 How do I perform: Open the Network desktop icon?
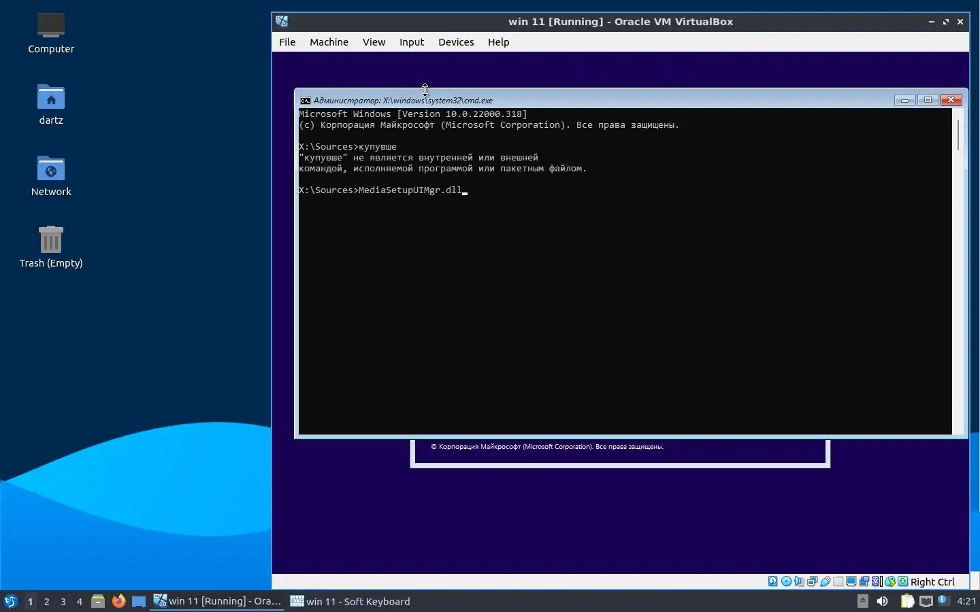click(x=51, y=176)
